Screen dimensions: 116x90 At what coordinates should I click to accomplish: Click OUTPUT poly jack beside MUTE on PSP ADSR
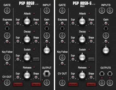tap(47, 83)
